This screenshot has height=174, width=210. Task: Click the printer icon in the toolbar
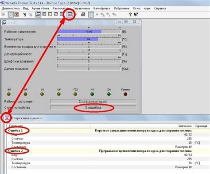tap(83, 14)
